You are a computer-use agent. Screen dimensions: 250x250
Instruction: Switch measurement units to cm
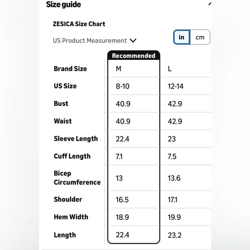click(200, 37)
